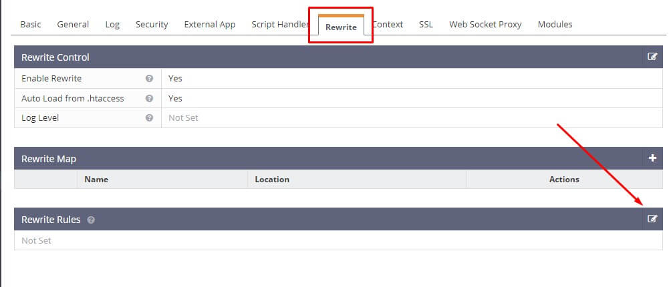This screenshot has width=671, height=287.
Task: Switch to the Modules tab
Action: [x=555, y=24]
